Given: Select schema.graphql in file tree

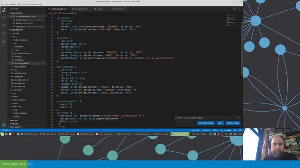Looking at the screenshot, I should click(22, 63).
